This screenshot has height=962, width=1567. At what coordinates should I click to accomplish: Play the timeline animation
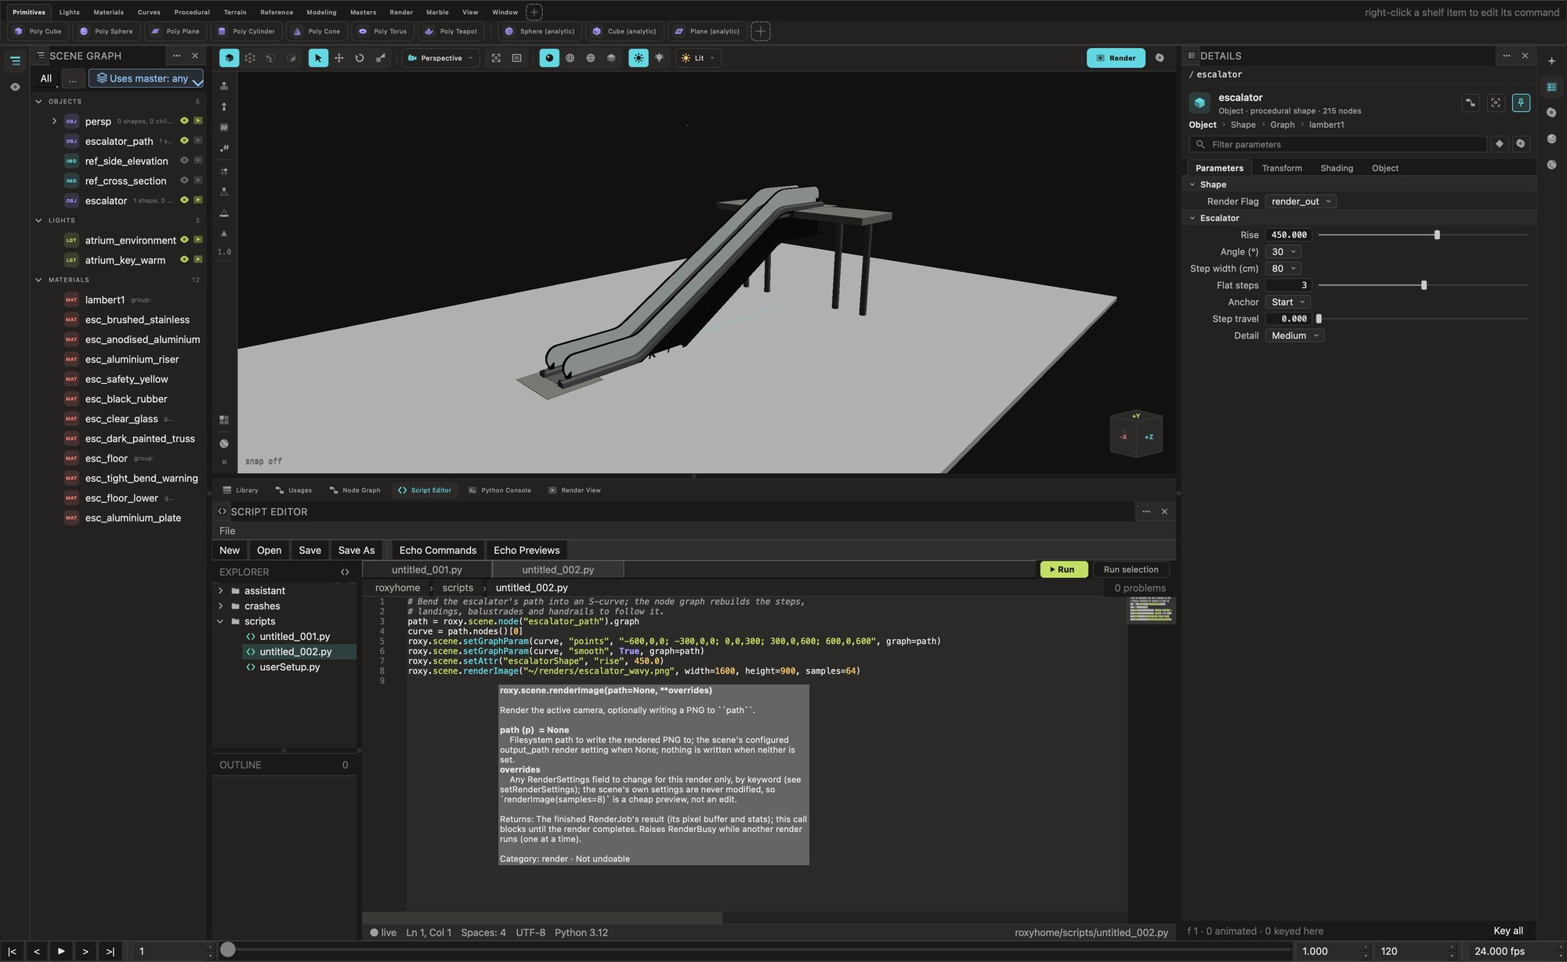[61, 951]
